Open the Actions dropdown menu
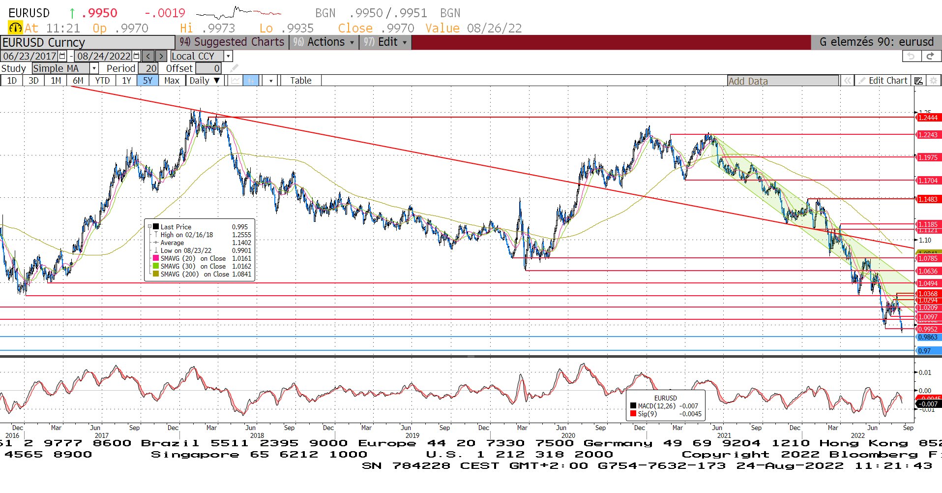 (323, 42)
